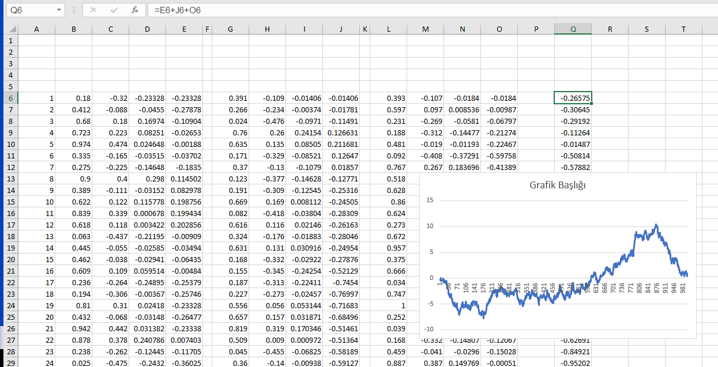The height and width of the screenshot is (367, 718).
Task: Select the chart title Grafik Başlığı
Action: pos(557,186)
